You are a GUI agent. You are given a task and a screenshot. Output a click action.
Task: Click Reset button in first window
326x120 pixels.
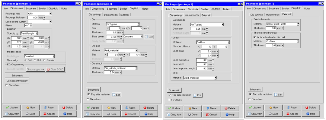point(49,108)
